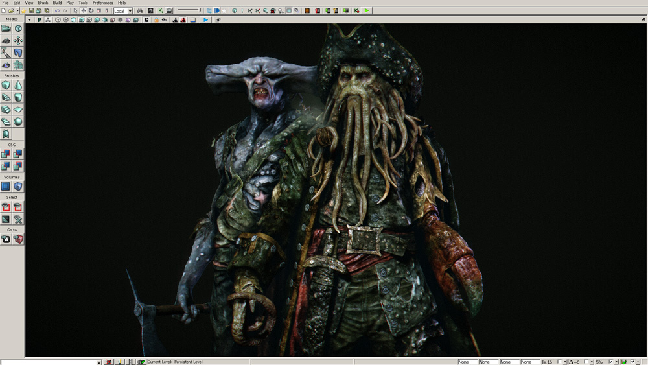The image size is (648, 365).
Task: Toggle realtime playback blue arrow in viewport
Action: pyautogui.click(x=206, y=20)
